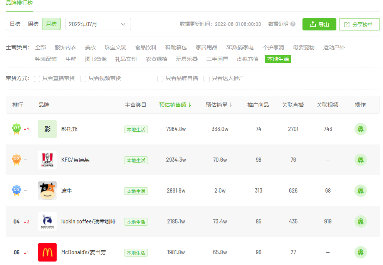Select the 品牌排行榜 tab
Image resolution: width=383 pixels, height=265 pixels.
[x=19, y=3]
